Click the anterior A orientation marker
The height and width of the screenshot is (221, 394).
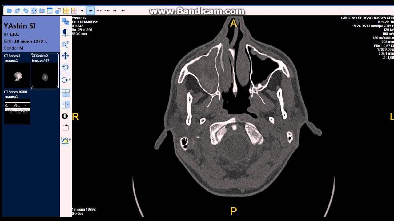pos(234,23)
